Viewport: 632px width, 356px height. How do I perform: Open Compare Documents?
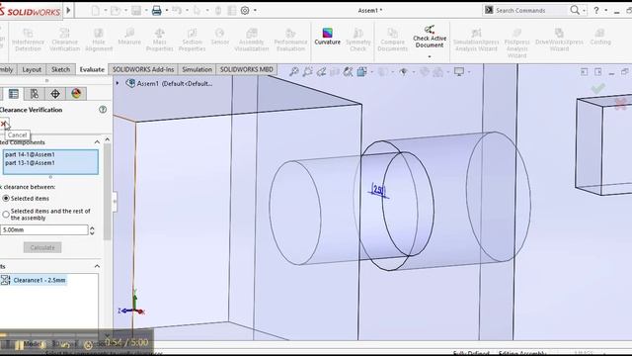click(x=392, y=40)
